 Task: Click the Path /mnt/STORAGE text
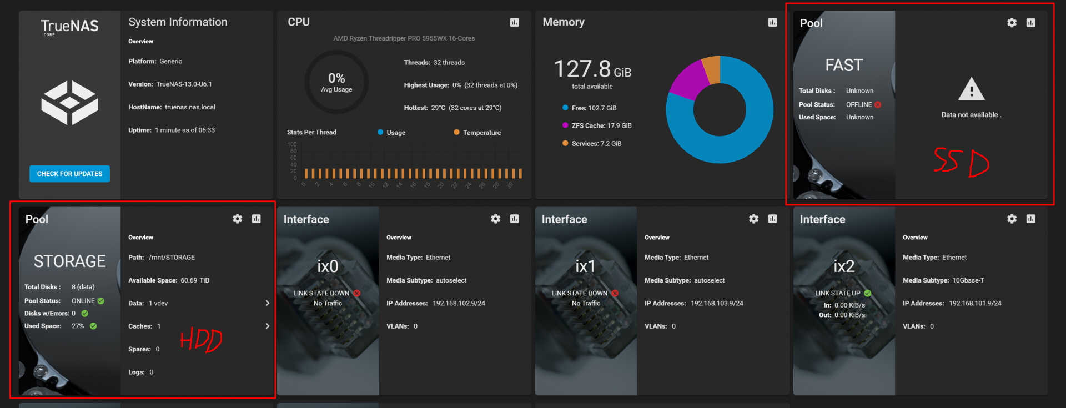[x=162, y=258]
